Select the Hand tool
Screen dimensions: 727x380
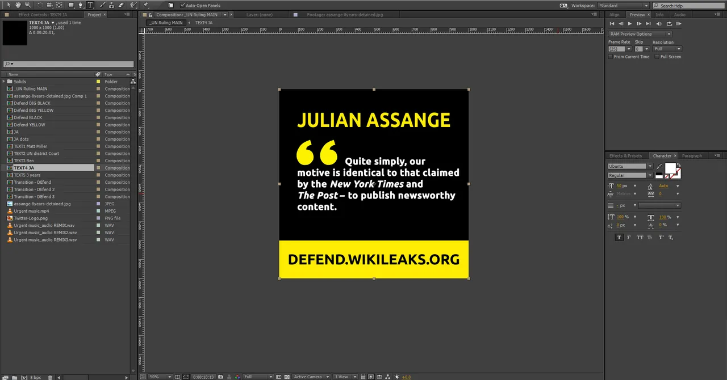point(18,5)
